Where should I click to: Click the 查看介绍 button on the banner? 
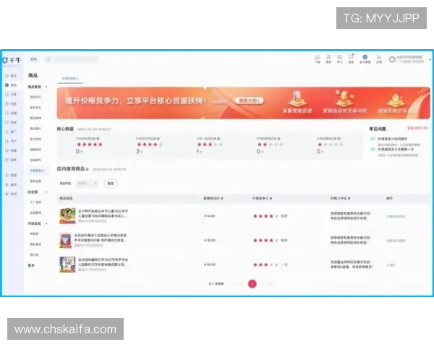tap(249, 100)
